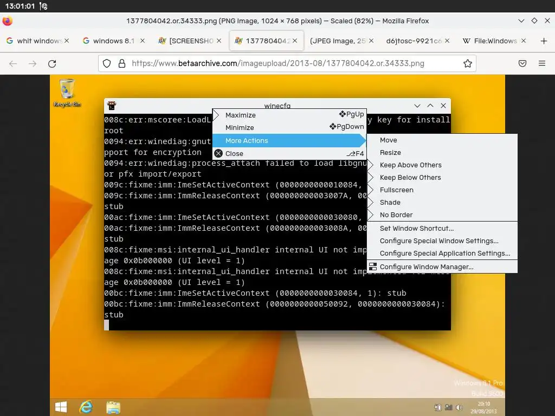555x416 pixels.
Task: Open the tracking protection shield icon
Action: click(x=107, y=64)
